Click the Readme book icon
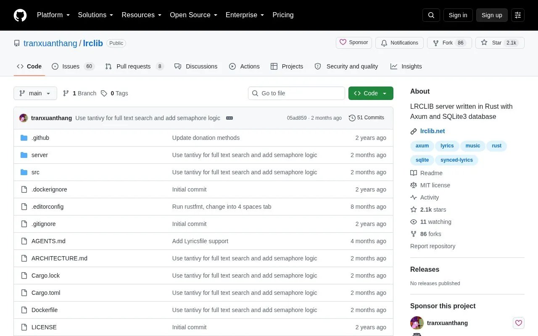 (x=414, y=173)
